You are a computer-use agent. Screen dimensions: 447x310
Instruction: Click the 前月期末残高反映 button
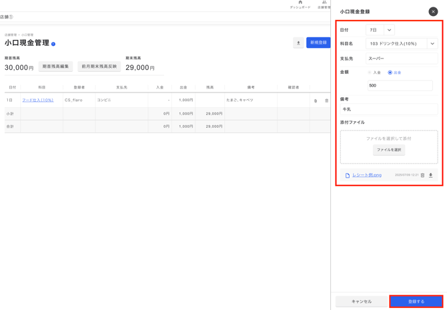coord(99,67)
